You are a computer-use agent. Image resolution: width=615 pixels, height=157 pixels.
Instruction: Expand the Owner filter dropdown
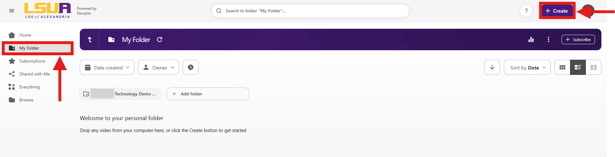coord(158,67)
